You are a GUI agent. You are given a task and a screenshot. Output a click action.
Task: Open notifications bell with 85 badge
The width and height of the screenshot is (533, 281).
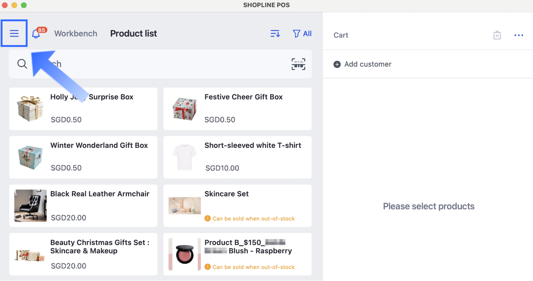click(x=36, y=34)
